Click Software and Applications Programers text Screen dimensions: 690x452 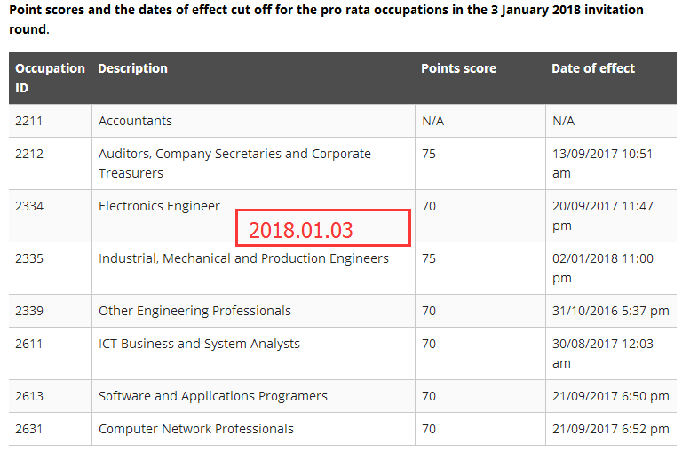(213, 396)
